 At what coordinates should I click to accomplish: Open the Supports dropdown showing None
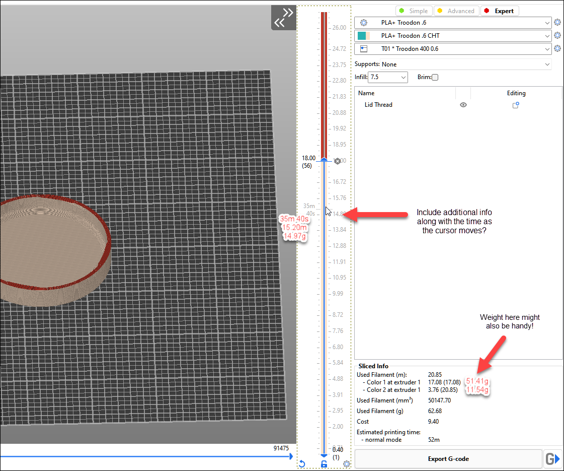(466, 64)
